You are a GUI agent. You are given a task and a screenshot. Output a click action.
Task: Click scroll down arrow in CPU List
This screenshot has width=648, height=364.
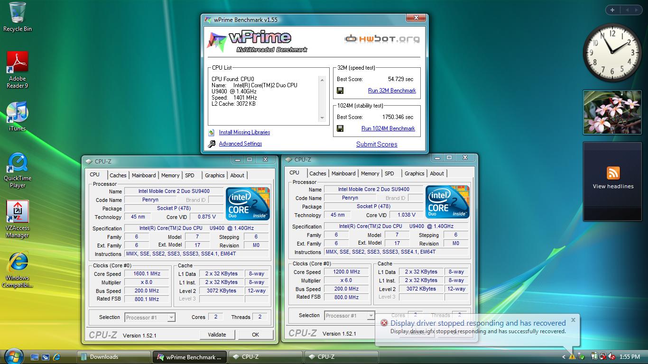[323, 118]
